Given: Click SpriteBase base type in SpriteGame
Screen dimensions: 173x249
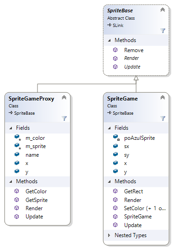Looking at the screenshot, I should tap(123, 113).
